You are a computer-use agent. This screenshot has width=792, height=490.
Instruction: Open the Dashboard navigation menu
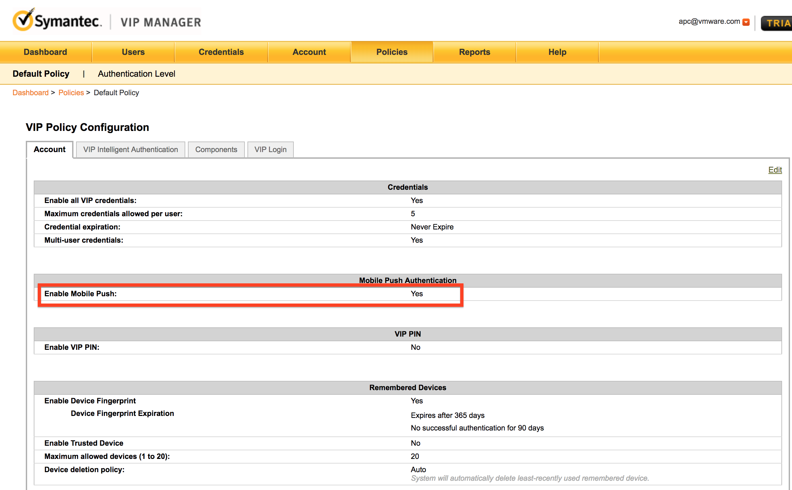tap(45, 52)
